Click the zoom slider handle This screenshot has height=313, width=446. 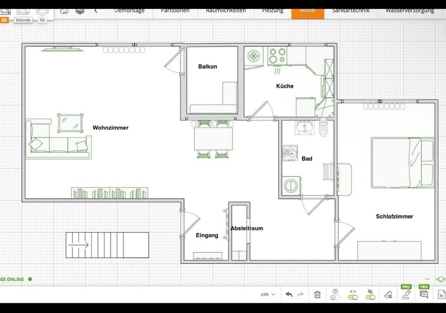click(x=441, y=279)
